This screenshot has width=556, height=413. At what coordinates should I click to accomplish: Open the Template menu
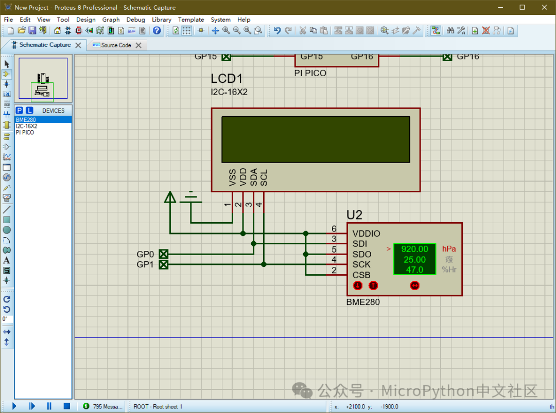[x=191, y=20]
